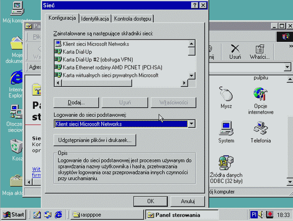The height and width of the screenshot is (221, 293).
Task: Open the quick launch notepad-pencil icon
Action: point(37,215)
